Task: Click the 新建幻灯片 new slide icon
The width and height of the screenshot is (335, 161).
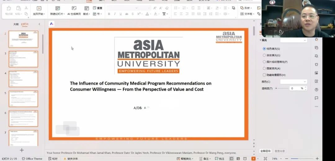Action: click(57, 8)
